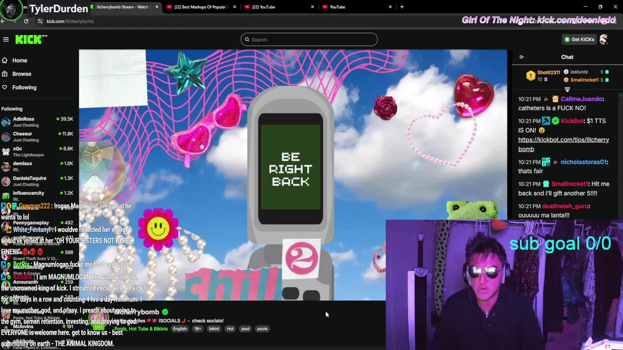623x350 pixels.
Task: Click nicholastoras01 username in chat
Action: coord(584,162)
